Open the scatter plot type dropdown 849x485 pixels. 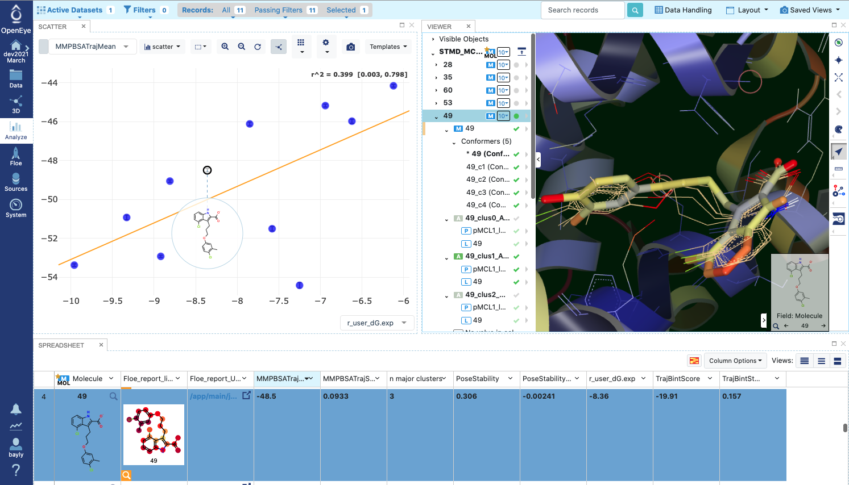(x=163, y=47)
